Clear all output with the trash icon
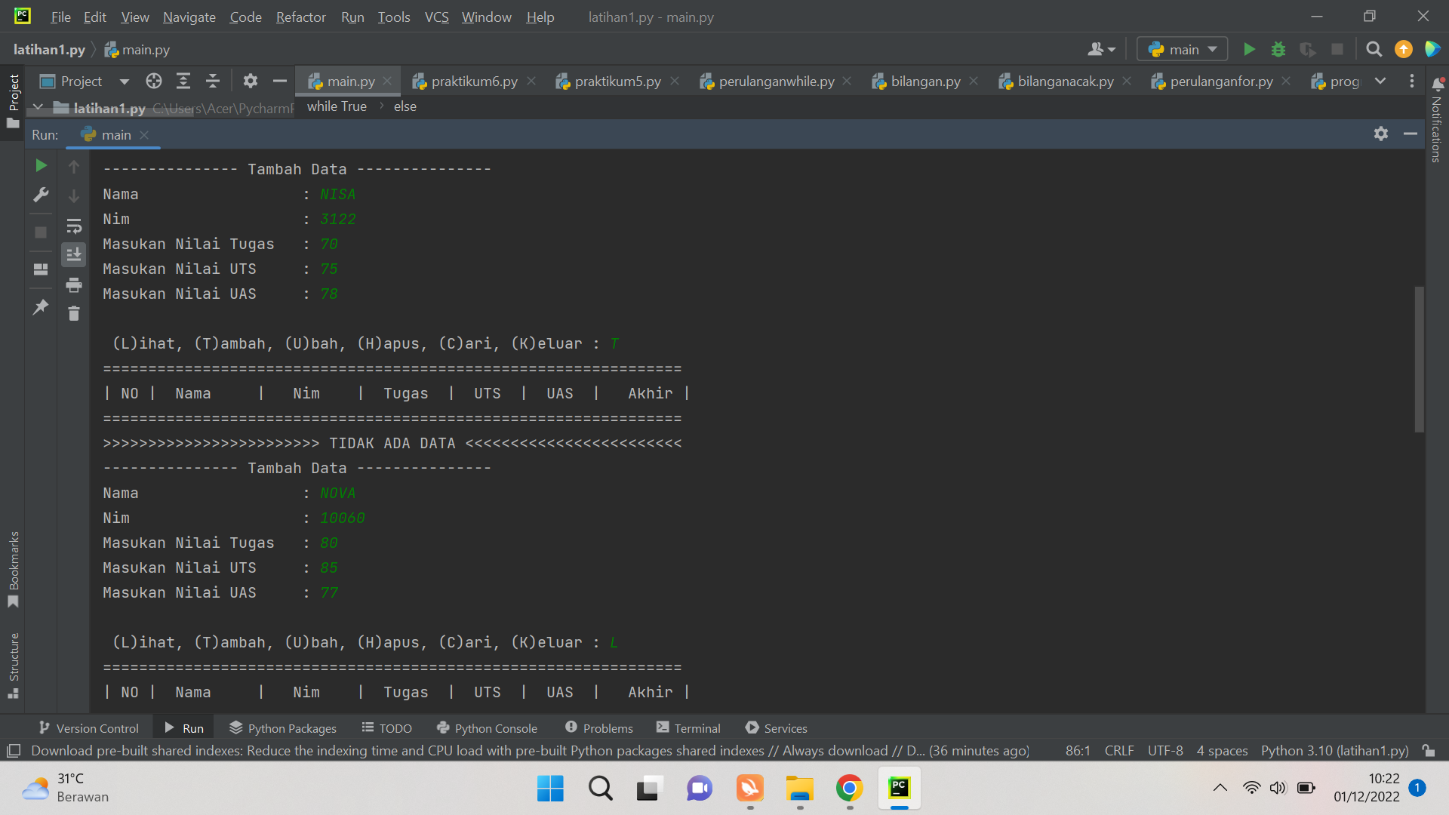The image size is (1449, 815). 73,313
